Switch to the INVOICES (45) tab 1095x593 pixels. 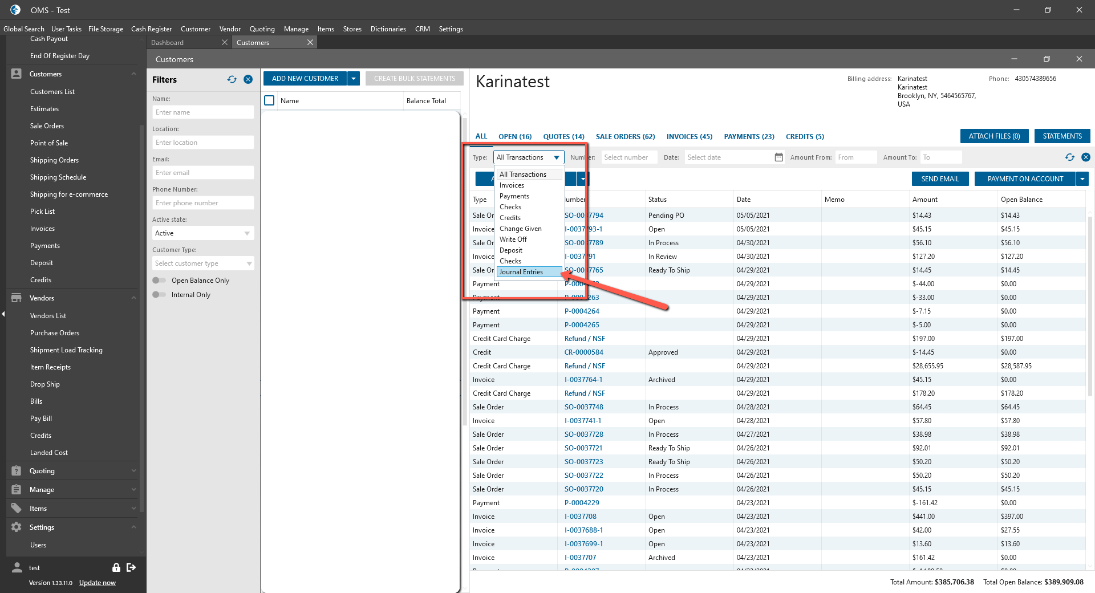click(x=689, y=137)
